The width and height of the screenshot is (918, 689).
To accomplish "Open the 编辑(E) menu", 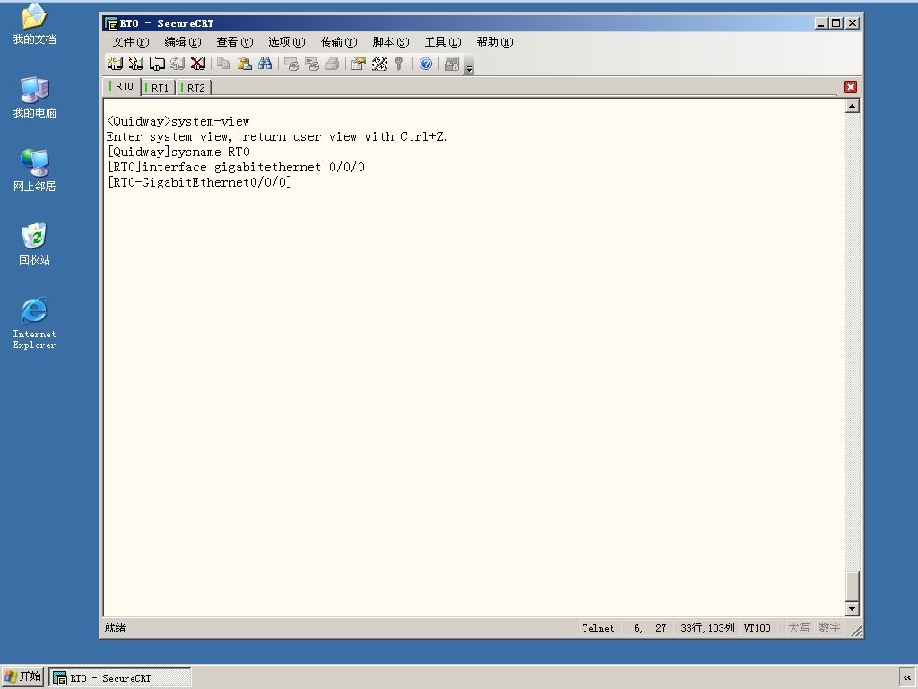I will 183,41.
